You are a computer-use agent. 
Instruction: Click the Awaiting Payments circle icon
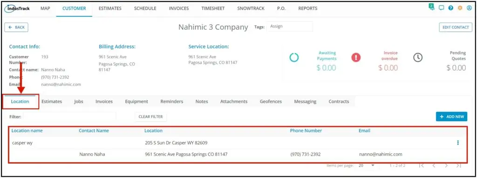[294, 57]
